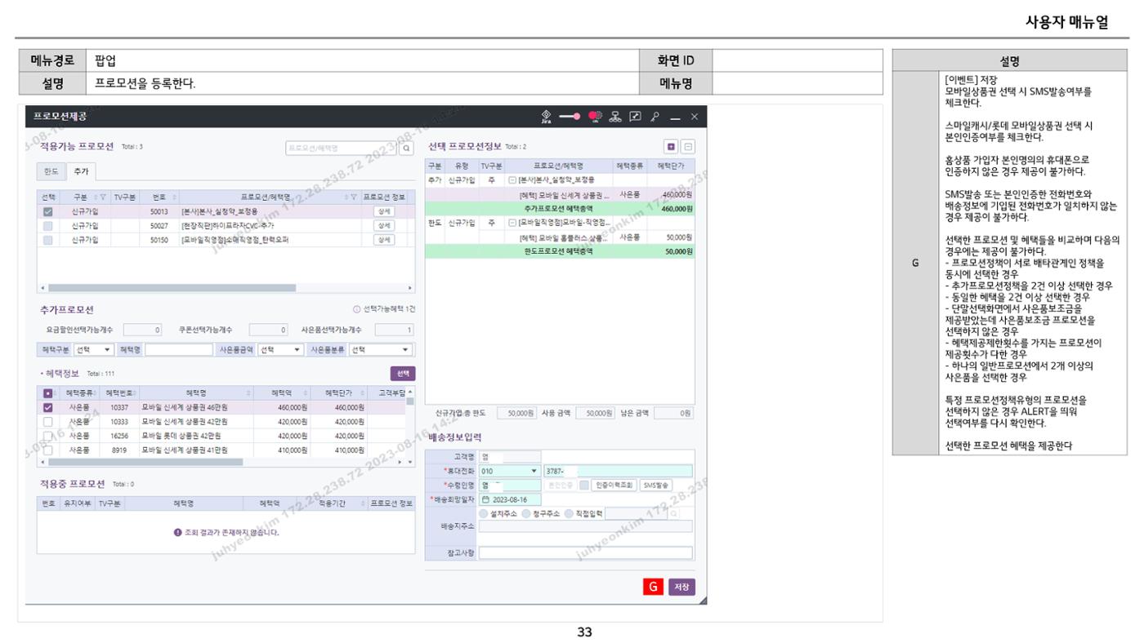Sort by the 번호 column header
Image resolution: width=1144 pixels, height=643 pixels.
click(x=158, y=197)
